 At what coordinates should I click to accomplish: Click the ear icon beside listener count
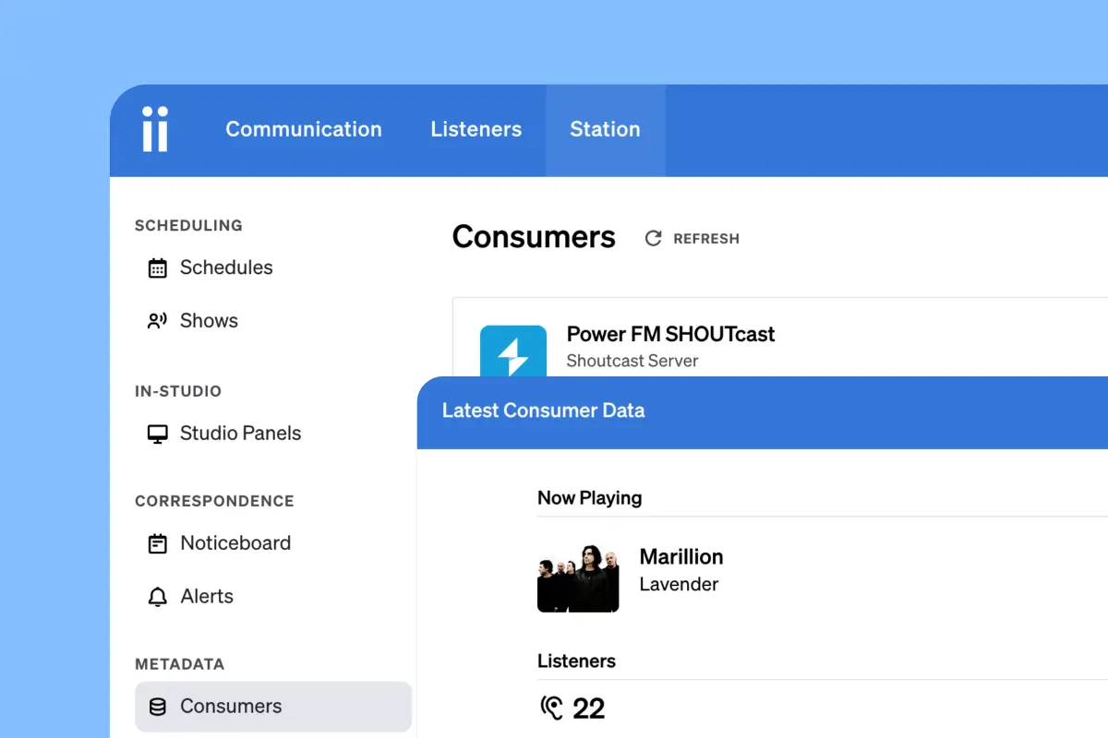pos(551,708)
